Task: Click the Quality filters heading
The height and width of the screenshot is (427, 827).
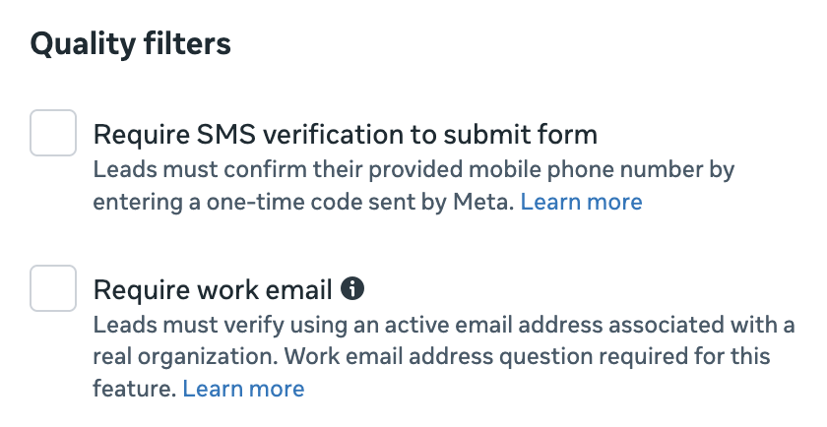Action: click(x=131, y=44)
